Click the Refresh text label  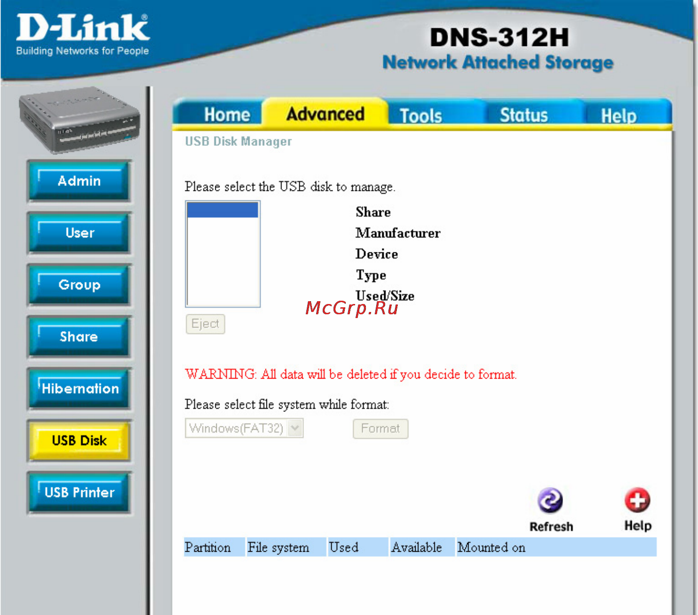[551, 527]
